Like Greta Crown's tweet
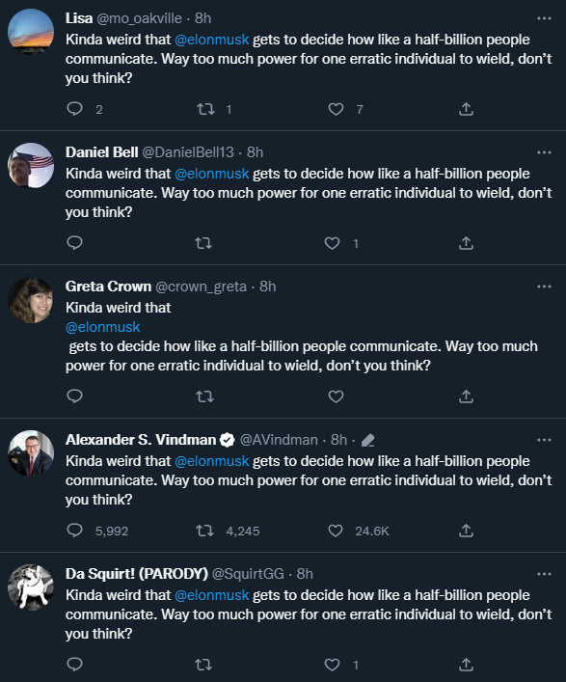The height and width of the screenshot is (682, 566). pyautogui.click(x=336, y=396)
